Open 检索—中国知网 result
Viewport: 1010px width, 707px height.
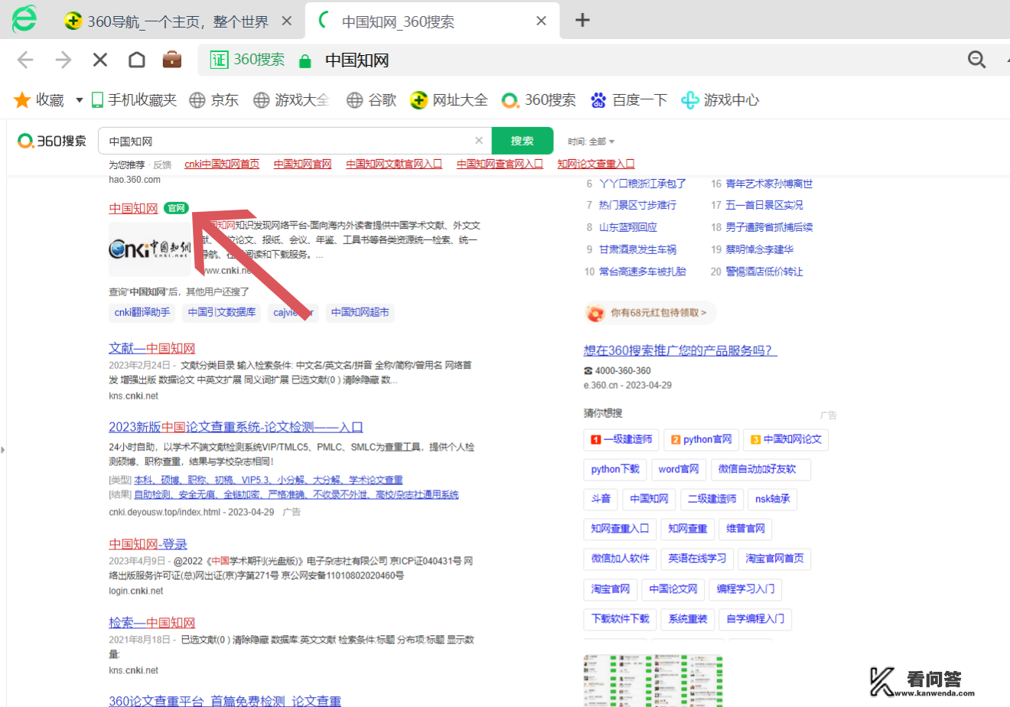coord(151,623)
